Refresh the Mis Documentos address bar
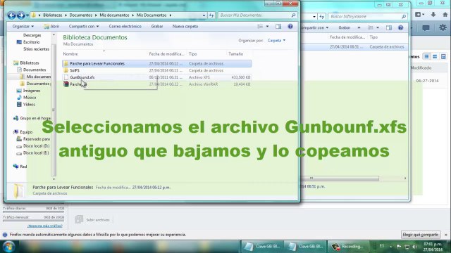Image resolution: width=451 pixels, height=253 pixels. pyautogui.click(x=211, y=15)
